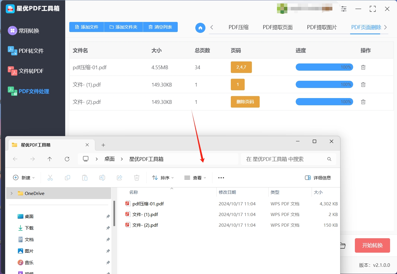Click the home icon button
Viewport: 397px width, 274px height.
(x=200, y=28)
